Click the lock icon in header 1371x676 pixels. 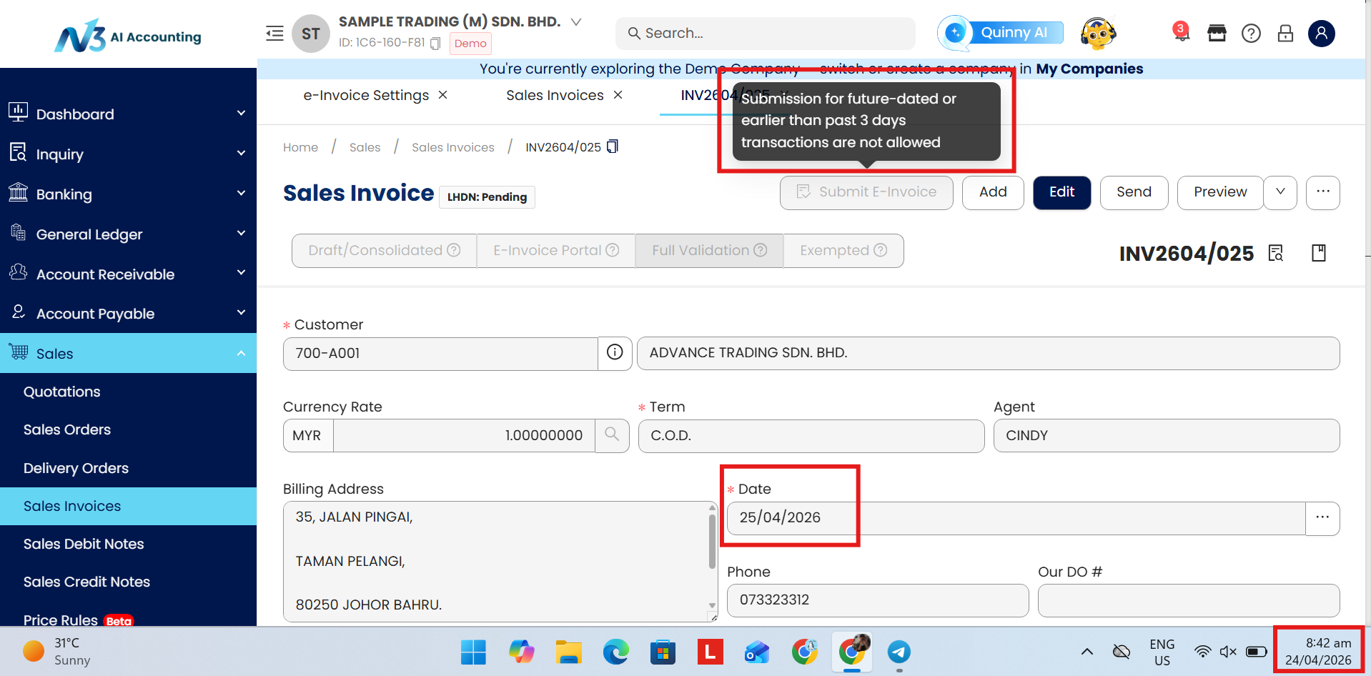(1285, 34)
